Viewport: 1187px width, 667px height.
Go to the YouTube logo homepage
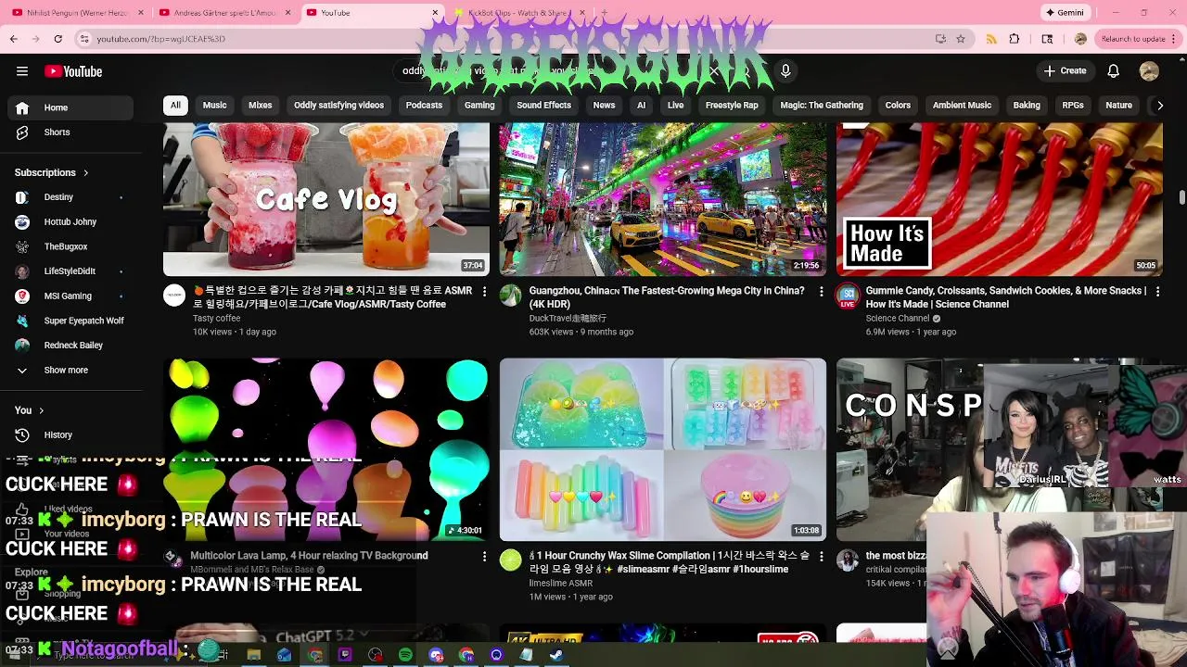[x=73, y=71]
